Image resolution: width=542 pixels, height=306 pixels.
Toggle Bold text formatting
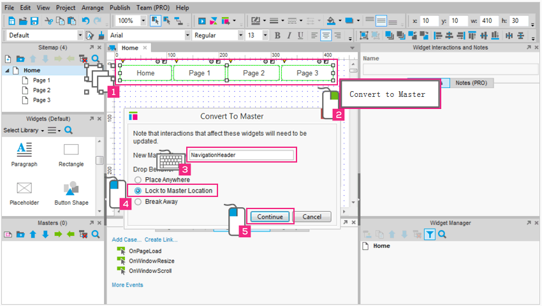point(278,36)
